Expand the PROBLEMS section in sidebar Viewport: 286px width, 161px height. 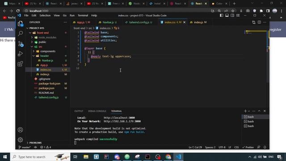[35, 143]
